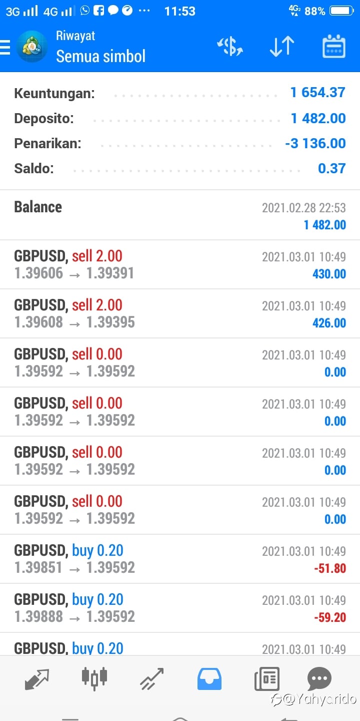The height and width of the screenshot is (721, 360).
Task: Open the News newspaper icon
Action: [266, 679]
